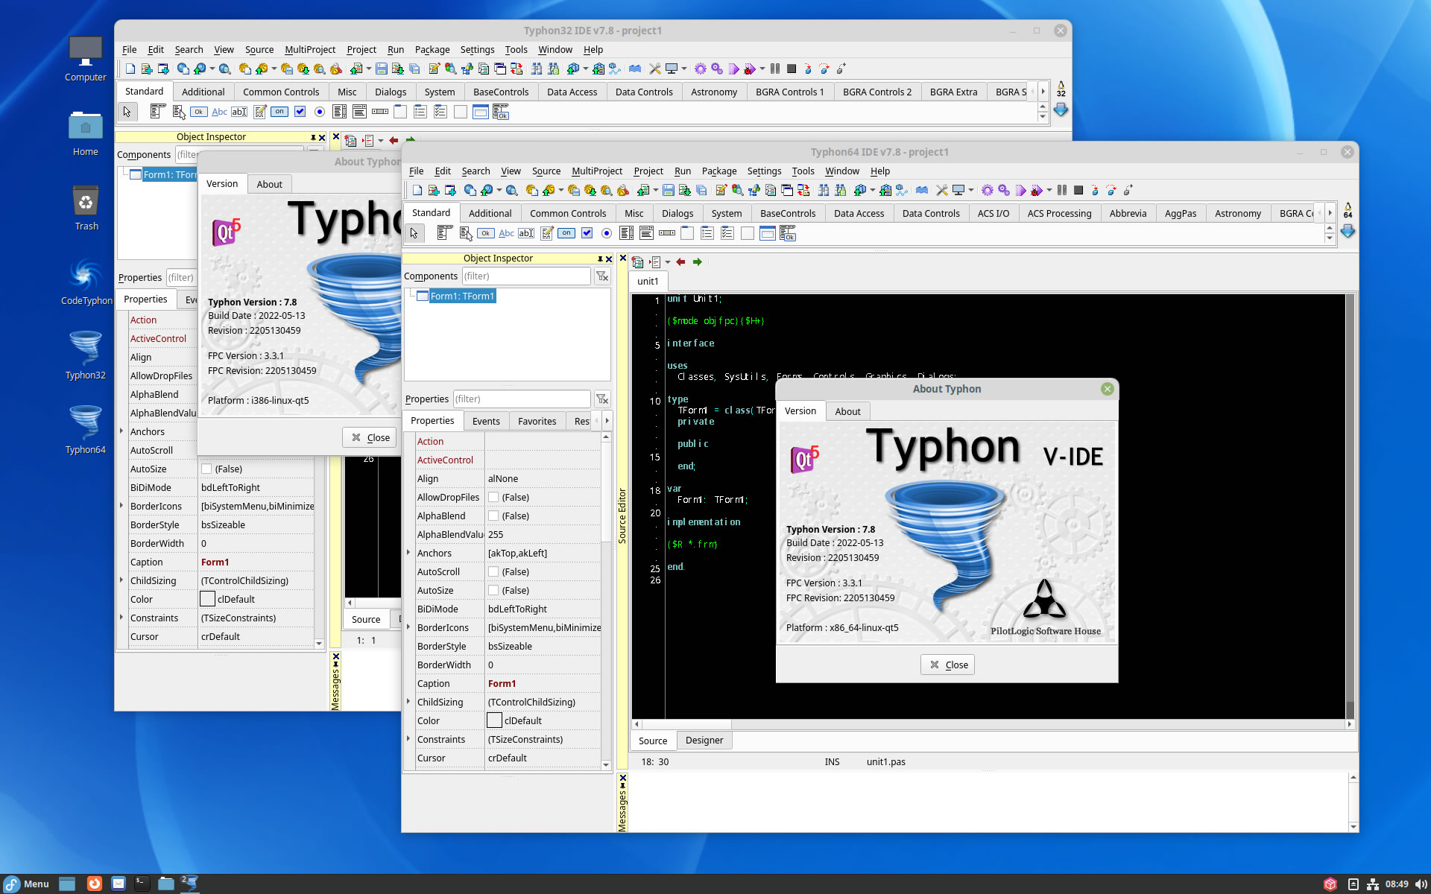Select the TLabel (Abc) component in the Typhon64 palette
Viewport: 1431px width, 894px height.
coord(506,233)
